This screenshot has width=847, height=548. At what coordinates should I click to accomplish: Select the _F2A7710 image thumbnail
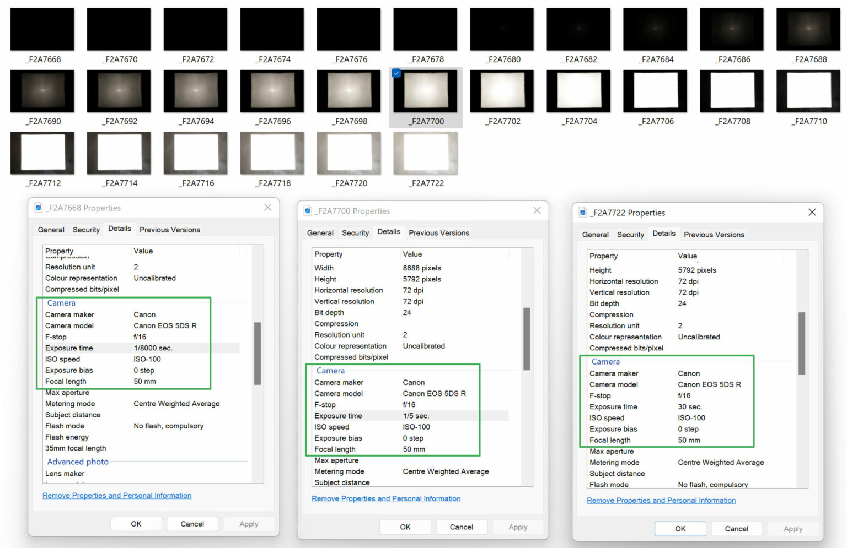[x=808, y=91]
